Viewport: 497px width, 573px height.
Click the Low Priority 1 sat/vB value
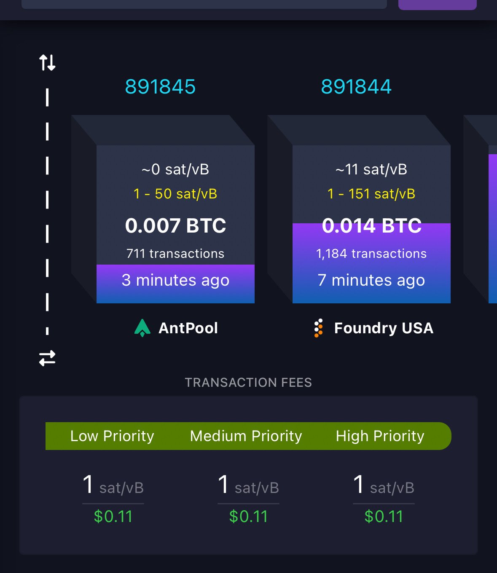pos(113,485)
